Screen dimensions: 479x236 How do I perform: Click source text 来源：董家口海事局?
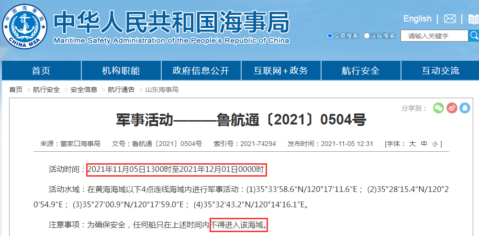tap(70, 144)
